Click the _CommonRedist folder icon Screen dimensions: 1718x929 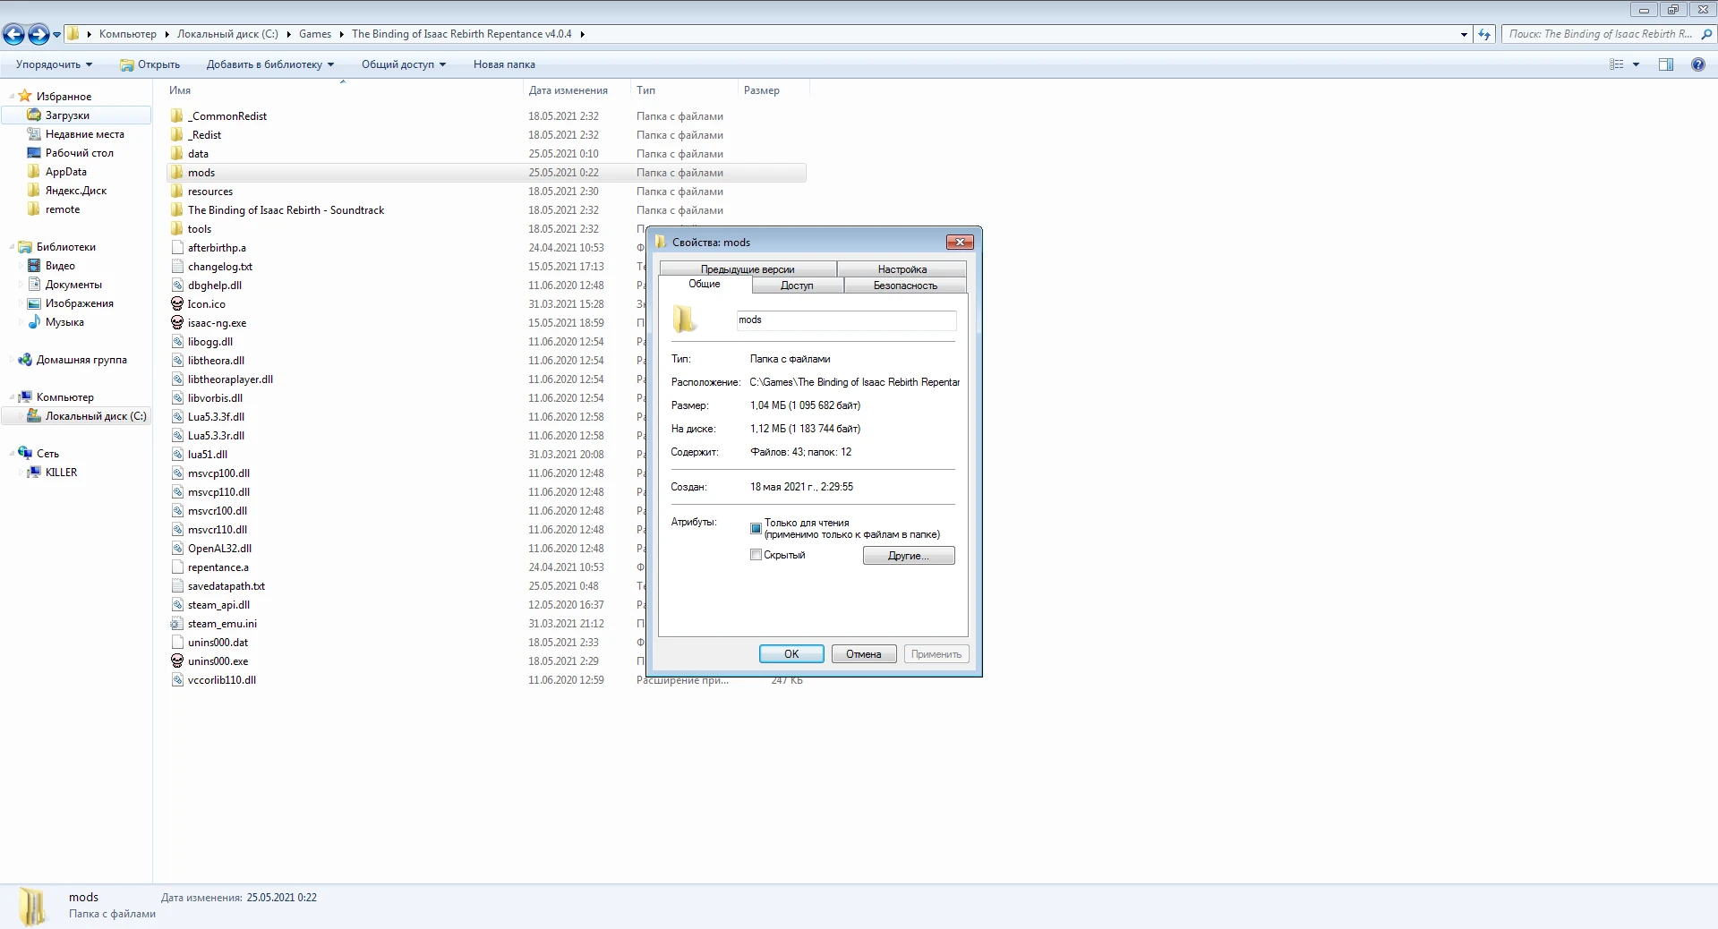pos(177,115)
